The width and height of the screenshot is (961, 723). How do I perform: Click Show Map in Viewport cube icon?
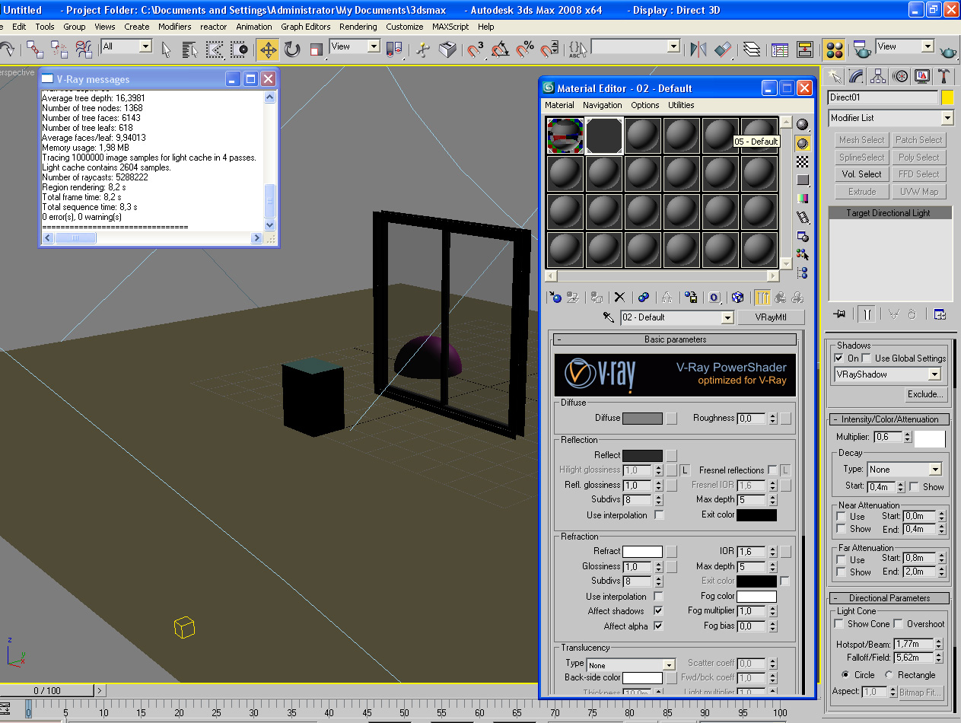point(737,297)
